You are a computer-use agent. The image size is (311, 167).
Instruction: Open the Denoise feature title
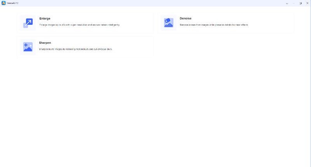click(185, 18)
